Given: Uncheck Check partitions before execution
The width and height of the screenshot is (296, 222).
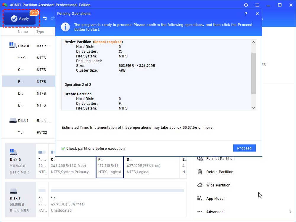Looking at the screenshot, I should [63, 149].
